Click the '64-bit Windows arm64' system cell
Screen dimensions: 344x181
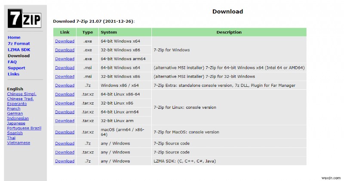click(125, 59)
